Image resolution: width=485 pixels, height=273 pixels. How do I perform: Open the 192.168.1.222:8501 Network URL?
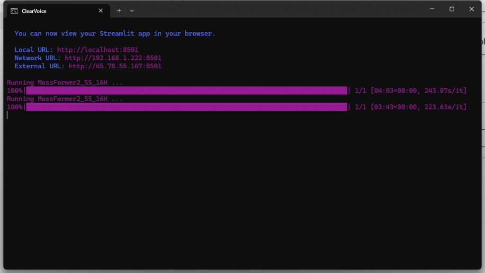[113, 58]
